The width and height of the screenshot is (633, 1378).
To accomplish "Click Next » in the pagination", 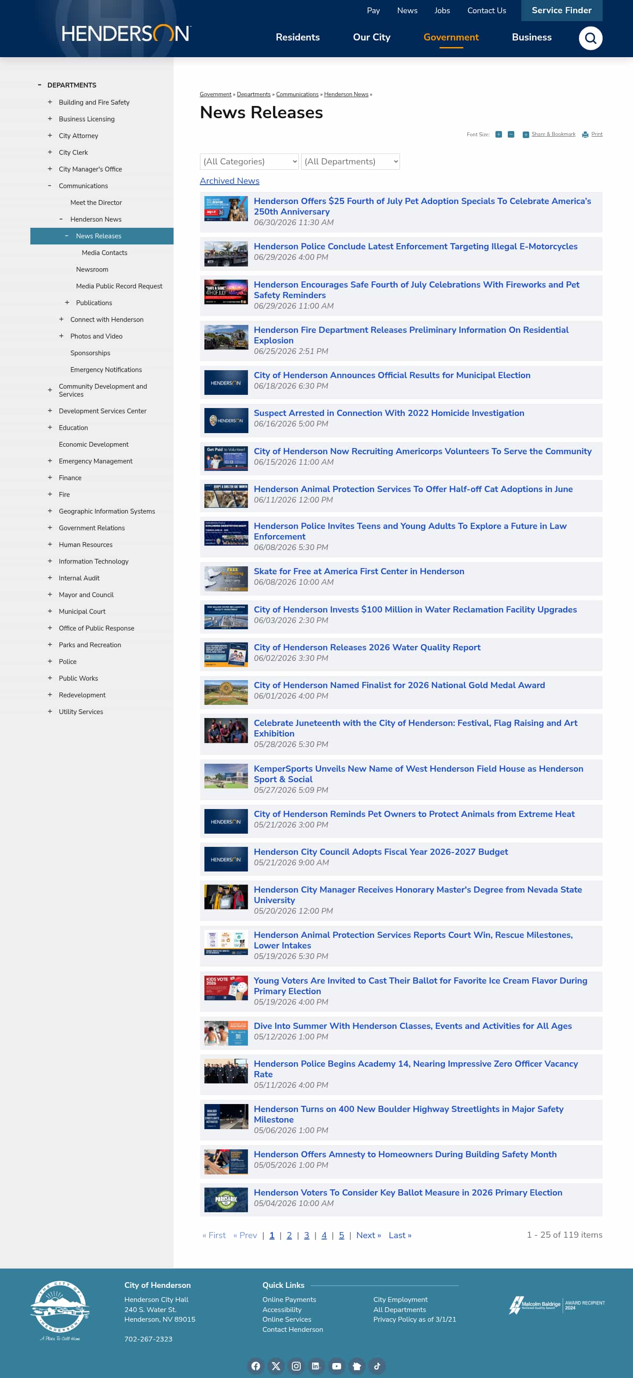I will [x=368, y=1235].
